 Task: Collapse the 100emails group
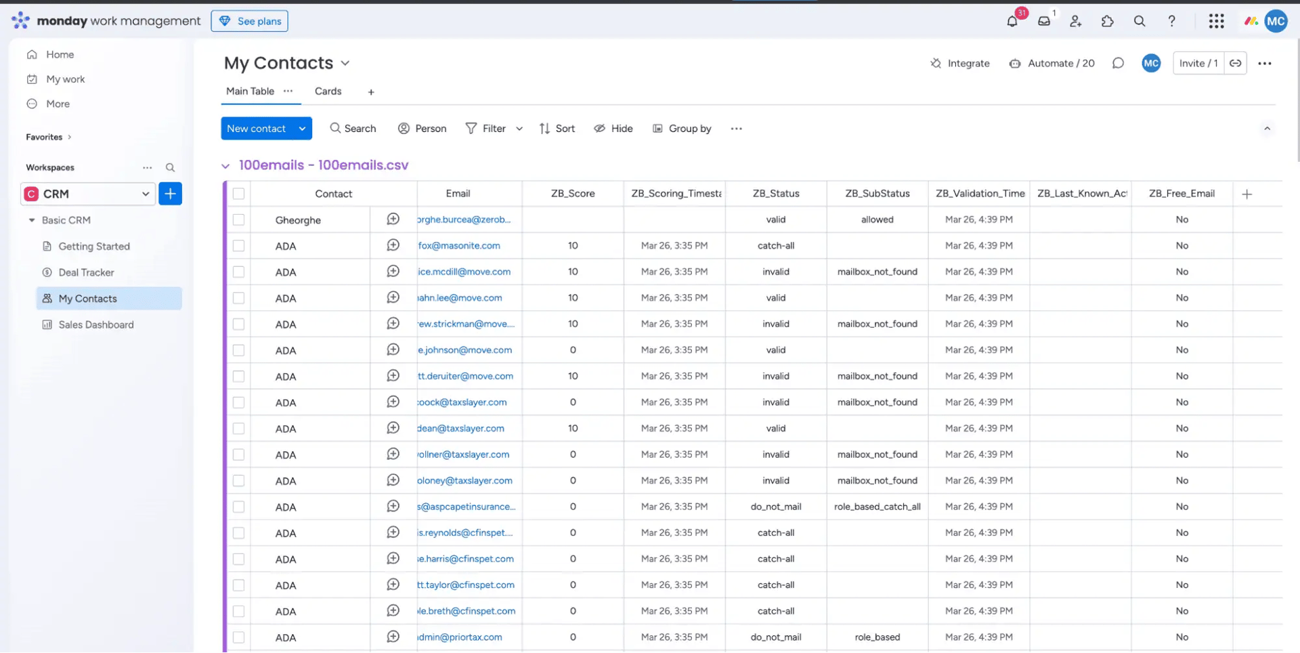point(225,165)
